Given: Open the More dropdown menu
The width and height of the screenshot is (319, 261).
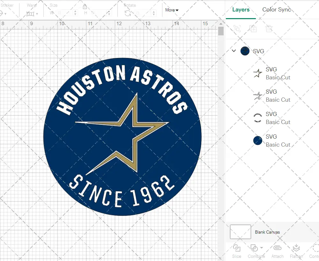Looking at the screenshot, I should pyautogui.click(x=172, y=10).
